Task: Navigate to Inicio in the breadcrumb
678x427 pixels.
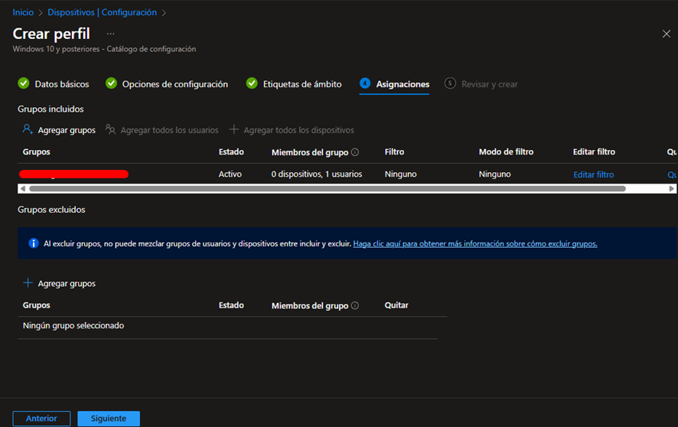Action: coord(23,12)
